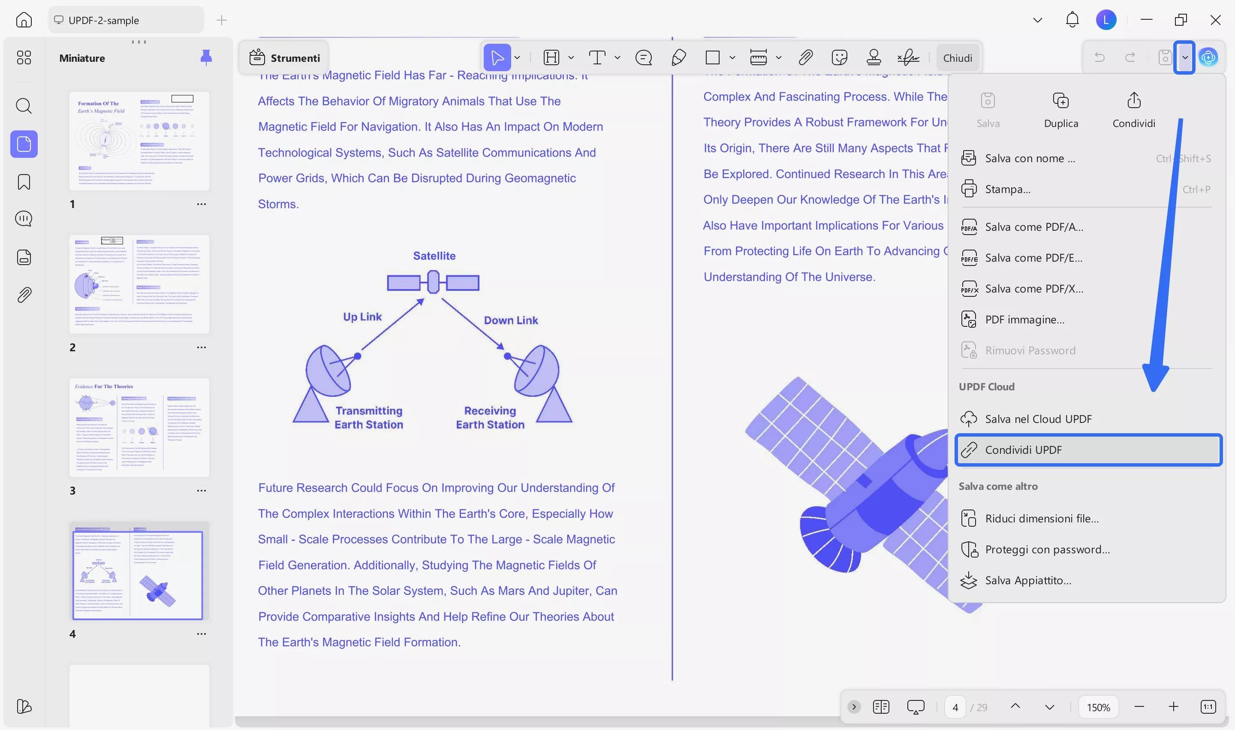Open the search sidebar icon

tap(24, 105)
